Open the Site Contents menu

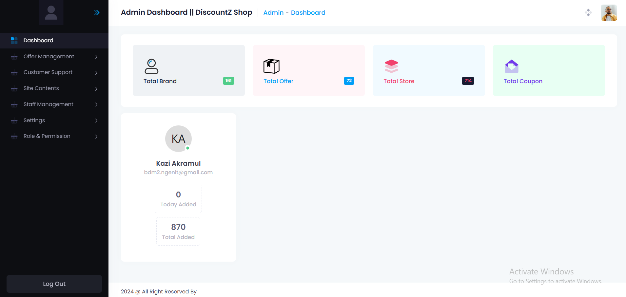click(x=41, y=88)
